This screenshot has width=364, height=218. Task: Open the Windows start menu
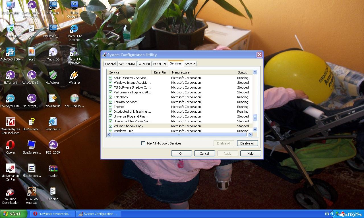tap(14, 214)
